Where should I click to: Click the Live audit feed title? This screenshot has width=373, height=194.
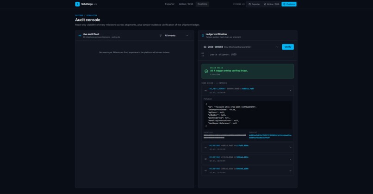(x=91, y=34)
